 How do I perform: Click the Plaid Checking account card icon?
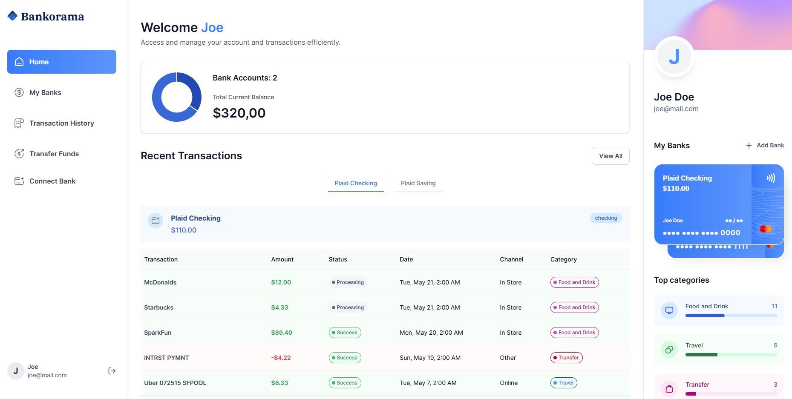pos(156,221)
